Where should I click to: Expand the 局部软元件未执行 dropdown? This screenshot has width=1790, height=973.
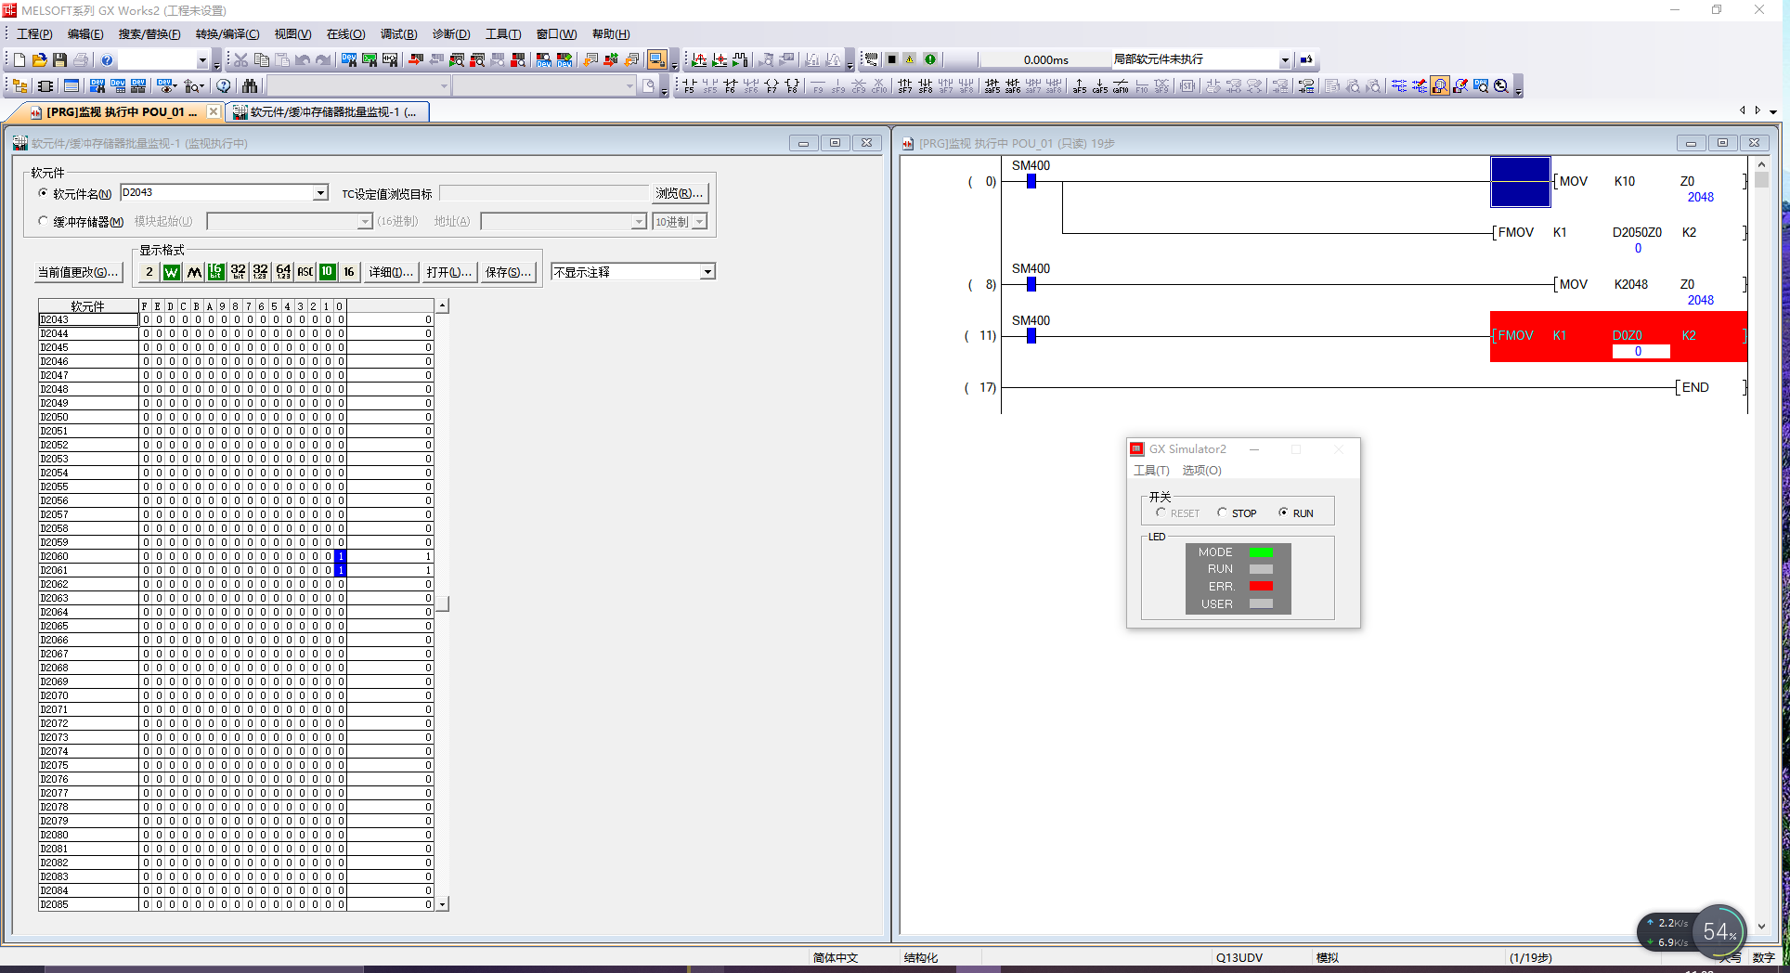click(x=1285, y=60)
